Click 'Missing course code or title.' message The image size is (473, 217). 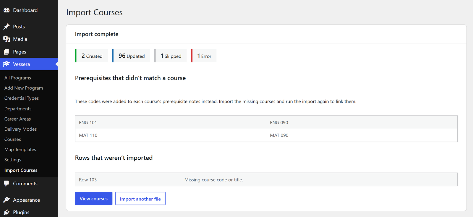[x=214, y=179]
